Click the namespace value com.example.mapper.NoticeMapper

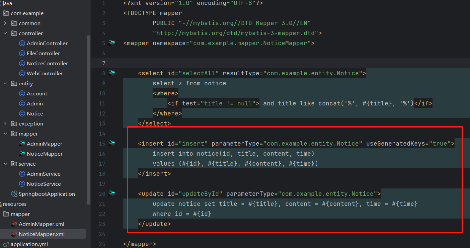click(250, 43)
